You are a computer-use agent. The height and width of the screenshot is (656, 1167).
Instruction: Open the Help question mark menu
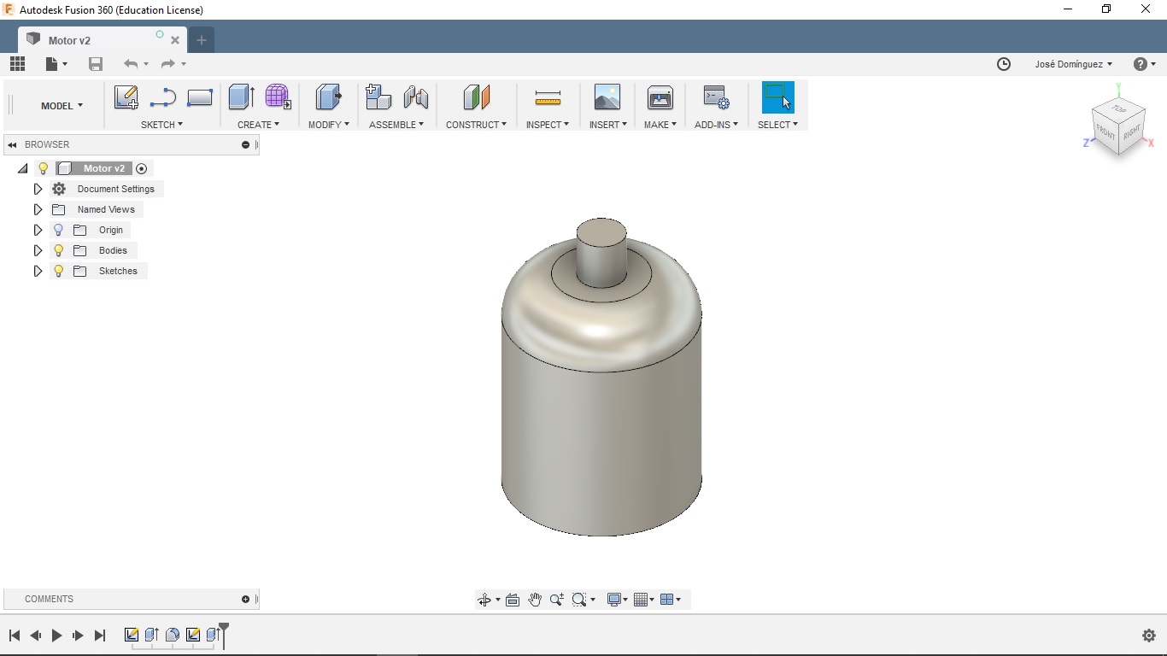coord(1144,64)
